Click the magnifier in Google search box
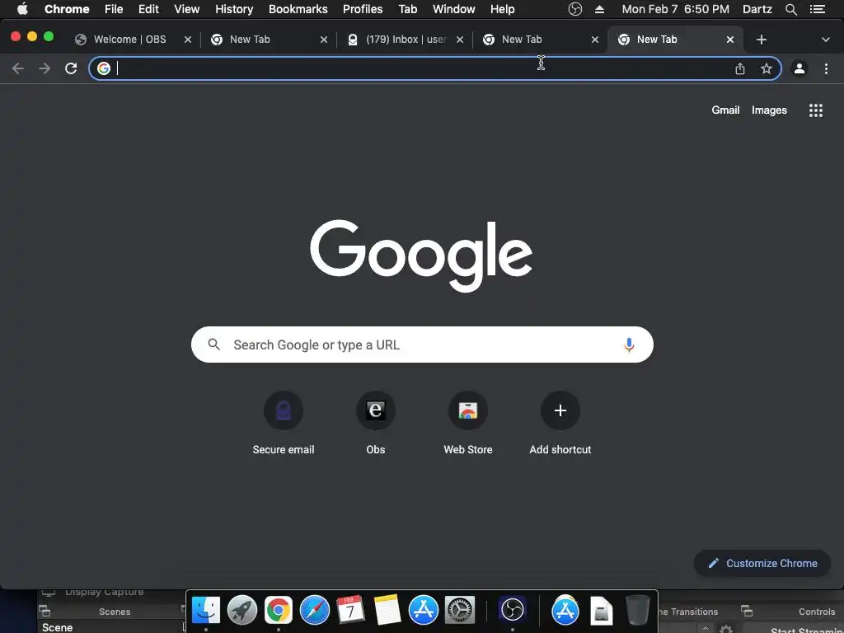This screenshot has width=844, height=633. click(x=214, y=345)
